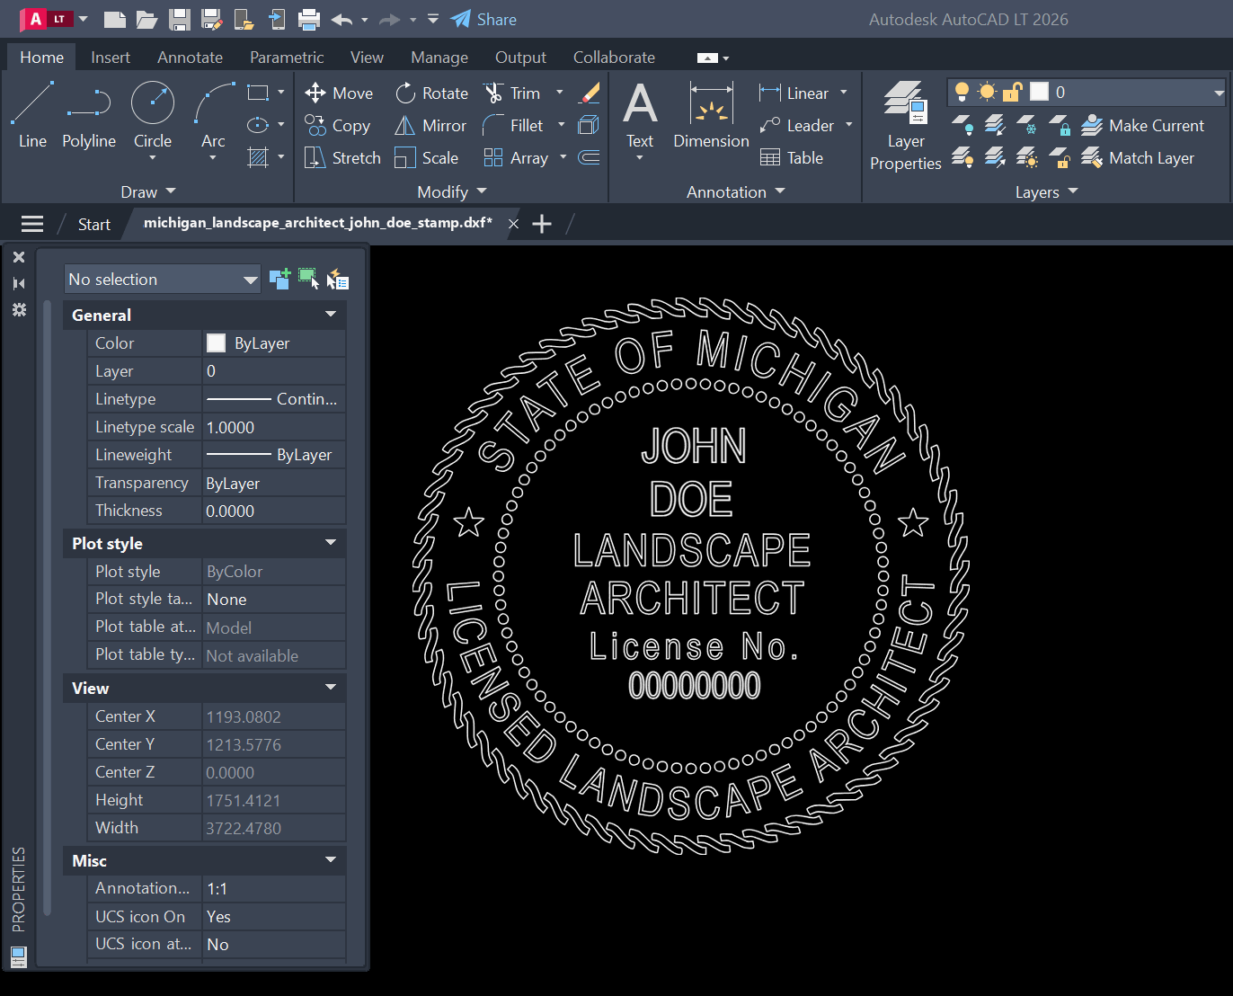Screen dimensions: 1233x996
Task: Choose the Scale tool
Action: click(x=427, y=157)
